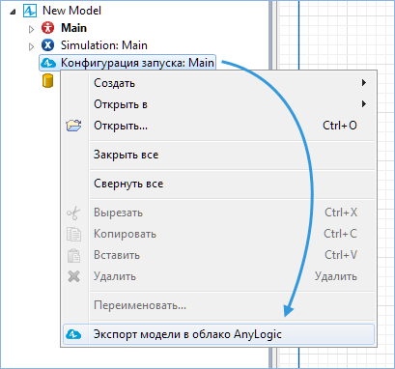
Task: Click the clipboard paste icon
Action: pyautogui.click(x=73, y=255)
